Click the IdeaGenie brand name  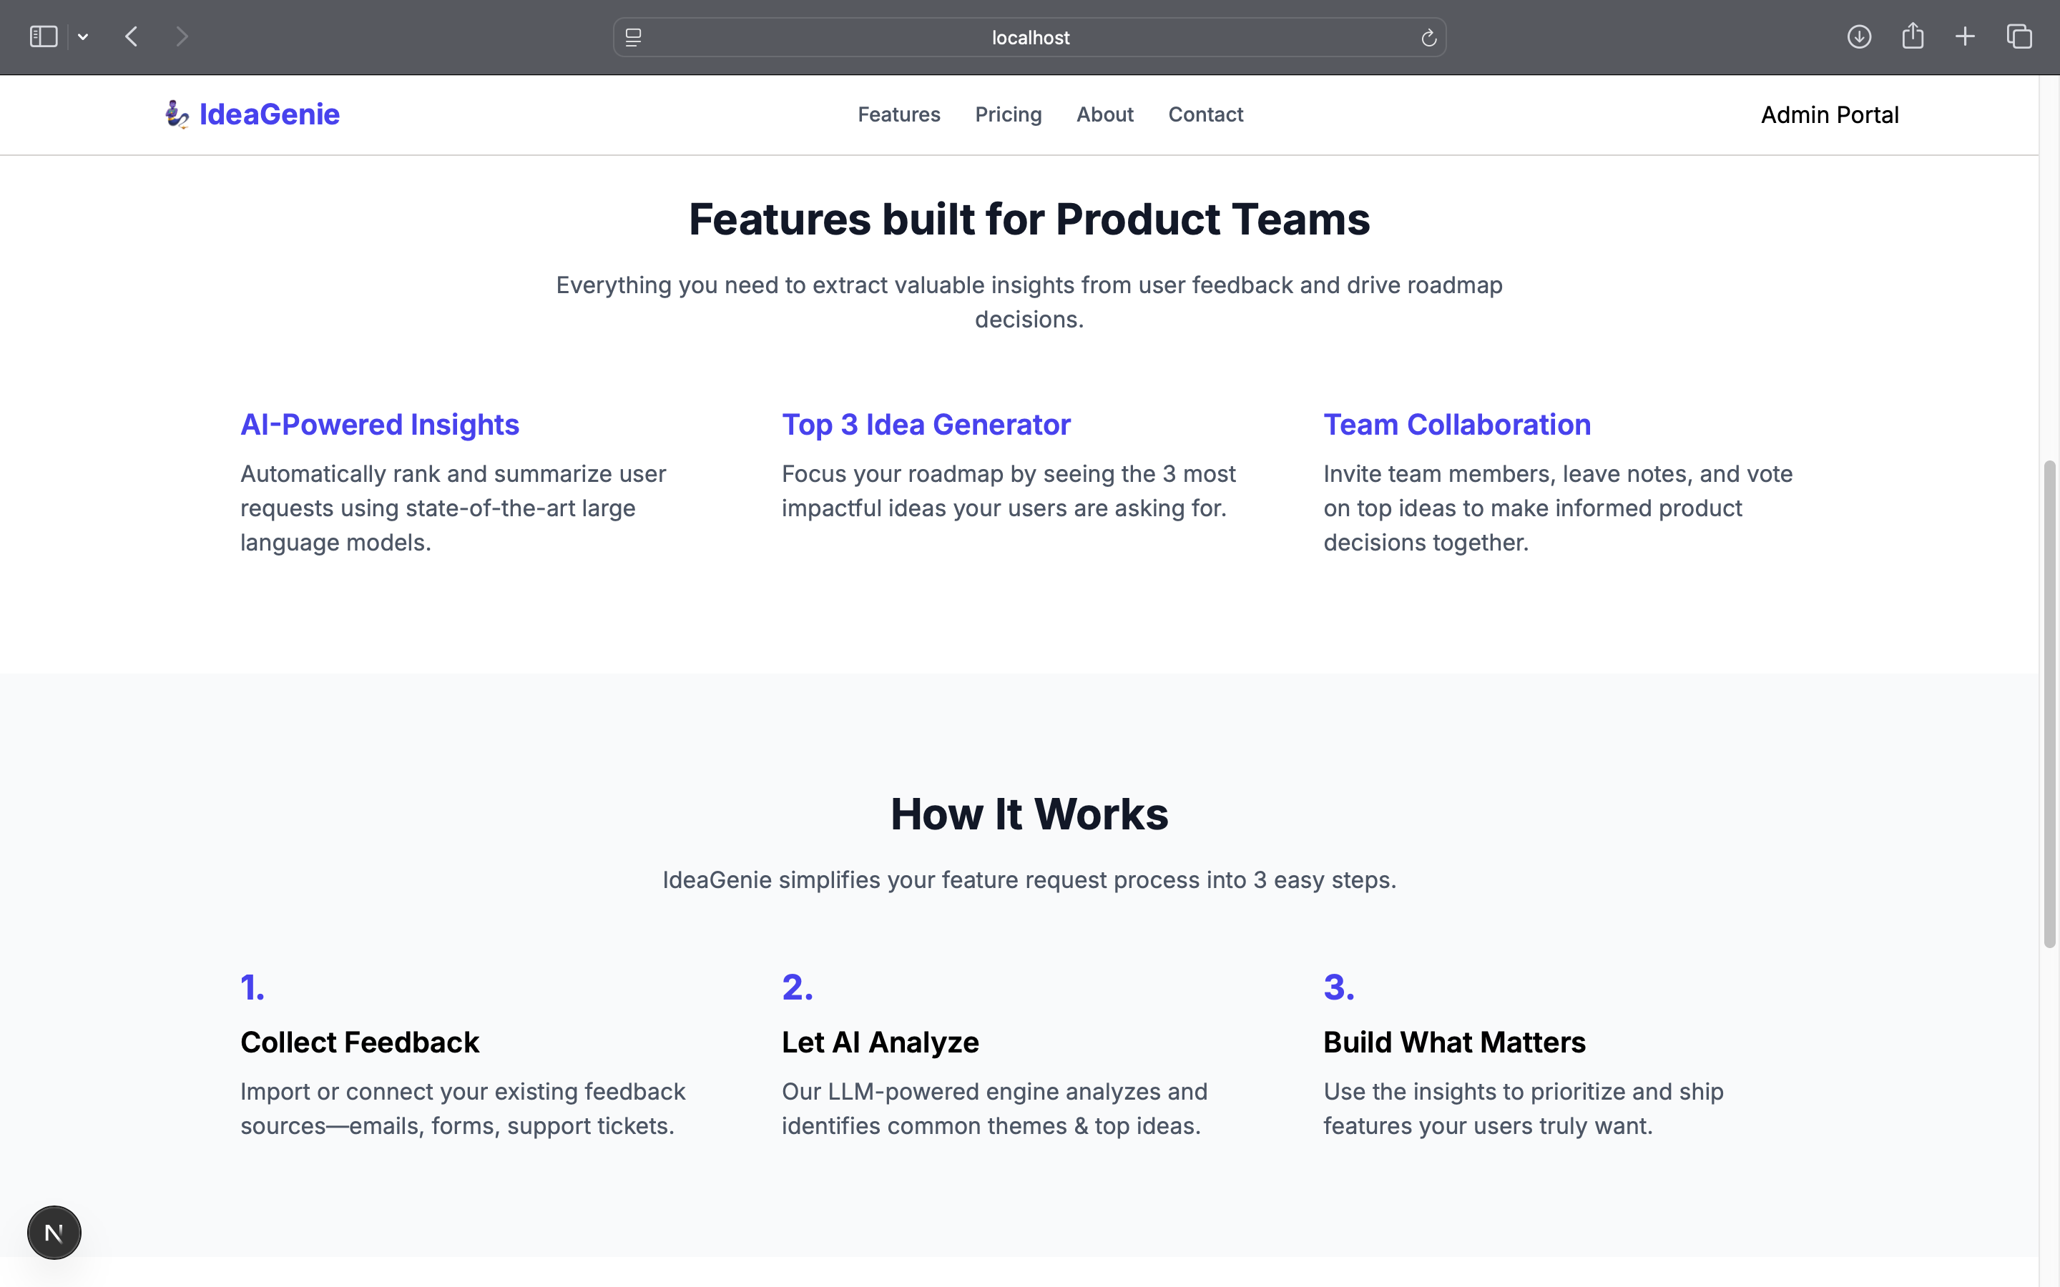pyautogui.click(x=269, y=114)
